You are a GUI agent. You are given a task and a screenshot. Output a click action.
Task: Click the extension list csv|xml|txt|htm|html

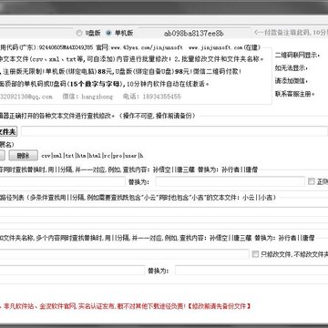(x=92, y=156)
